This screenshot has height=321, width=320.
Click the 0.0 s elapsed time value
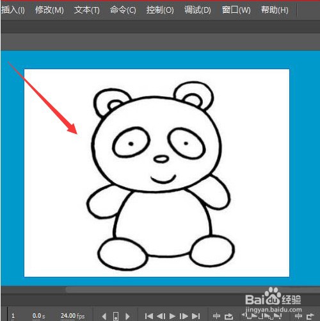tap(38, 316)
